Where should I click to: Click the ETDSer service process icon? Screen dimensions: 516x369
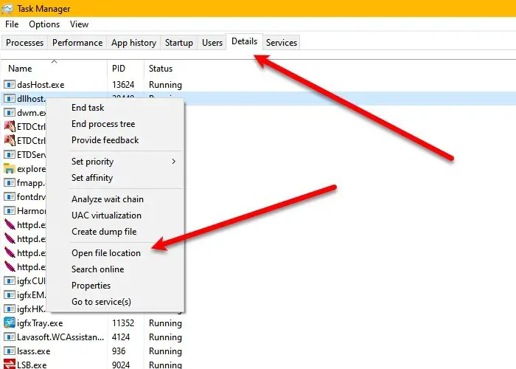[10, 154]
